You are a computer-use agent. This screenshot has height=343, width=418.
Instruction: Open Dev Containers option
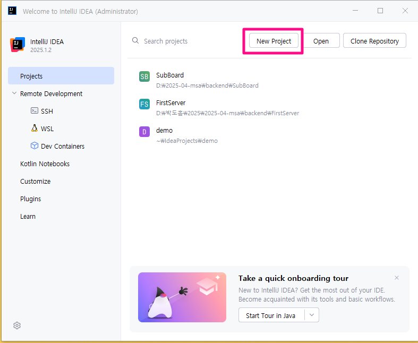(x=63, y=147)
